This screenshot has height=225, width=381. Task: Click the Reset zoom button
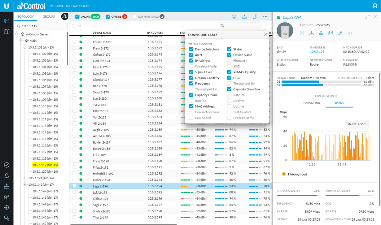tap(357, 124)
